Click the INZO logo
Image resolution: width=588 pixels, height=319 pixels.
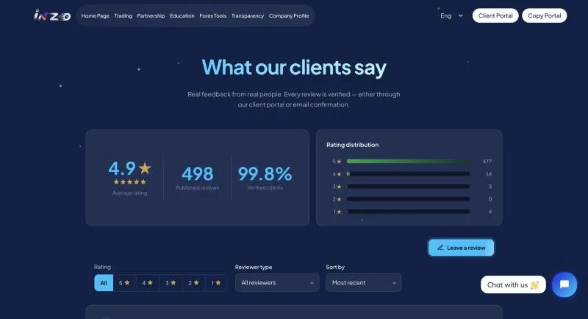pos(52,15)
